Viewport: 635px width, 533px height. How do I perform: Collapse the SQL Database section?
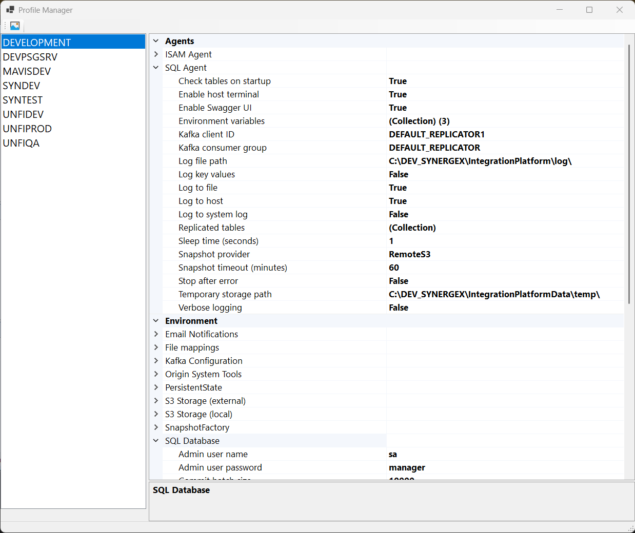(156, 441)
